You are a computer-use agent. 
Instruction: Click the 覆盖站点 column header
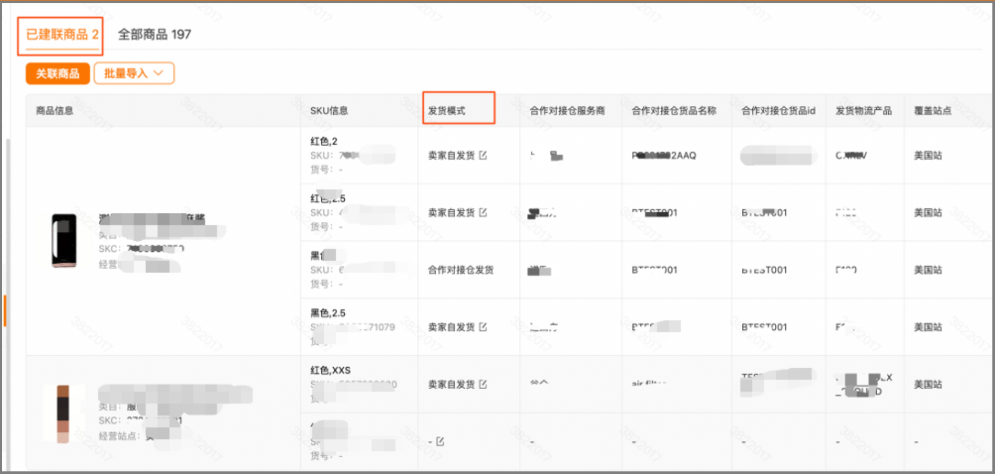tap(932, 110)
